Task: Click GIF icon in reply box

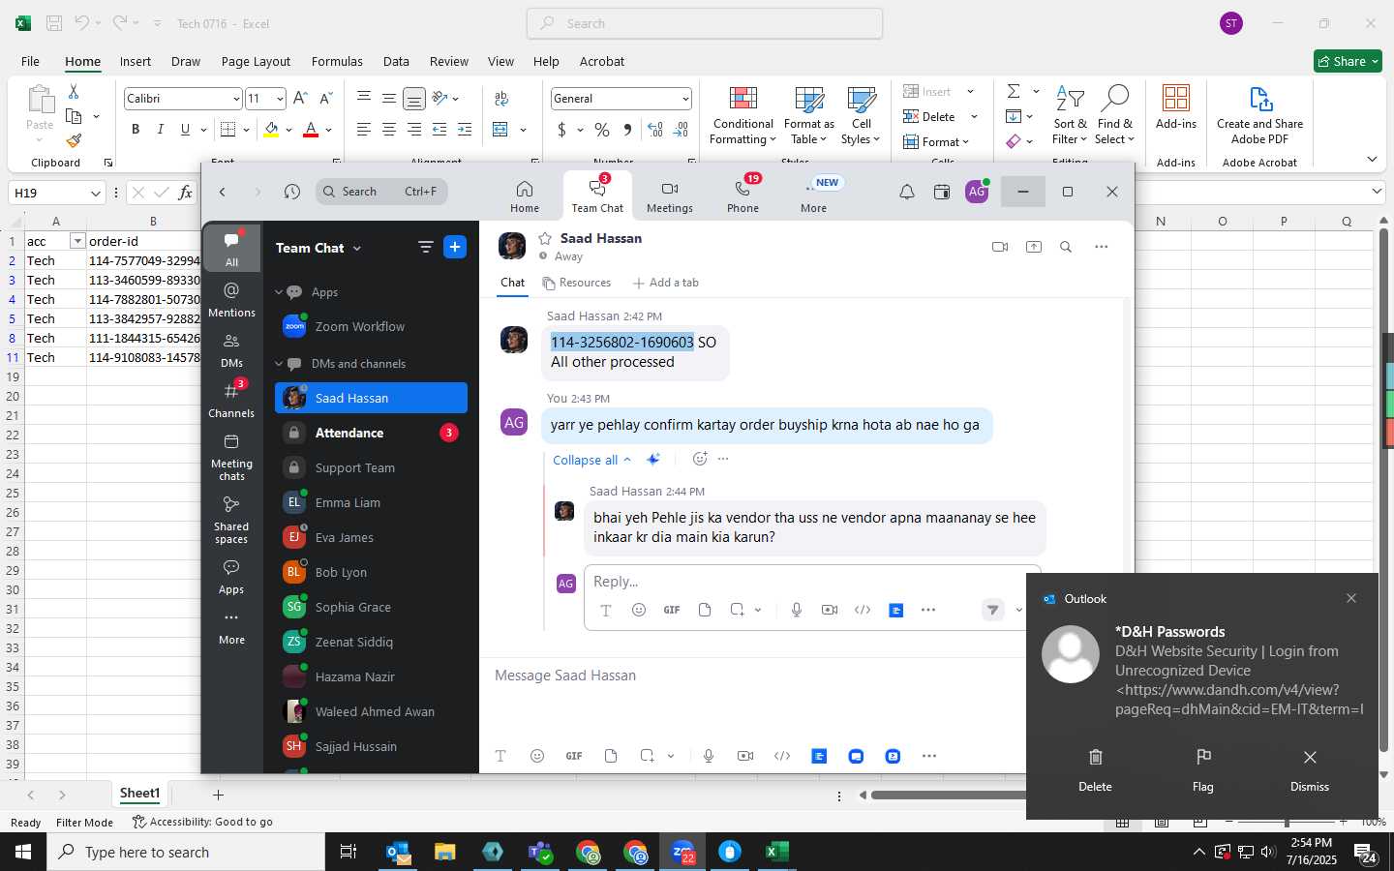Action: pyautogui.click(x=672, y=610)
